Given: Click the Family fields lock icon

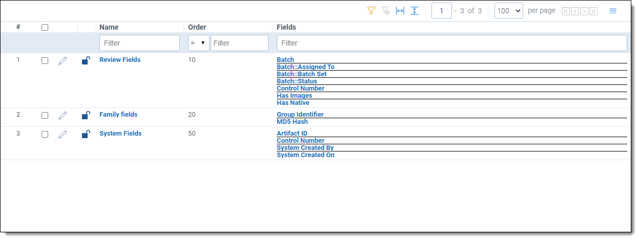Looking at the screenshot, I should tap(86, 116).
